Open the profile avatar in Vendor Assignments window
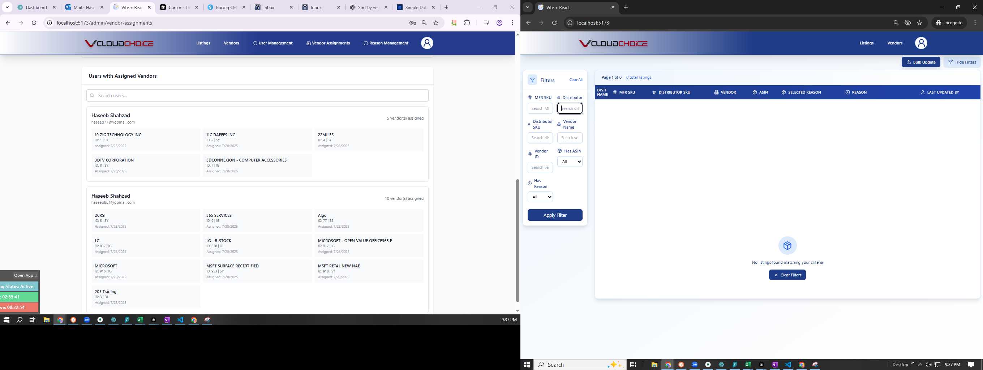983x370 pixels. click(427, 43)
